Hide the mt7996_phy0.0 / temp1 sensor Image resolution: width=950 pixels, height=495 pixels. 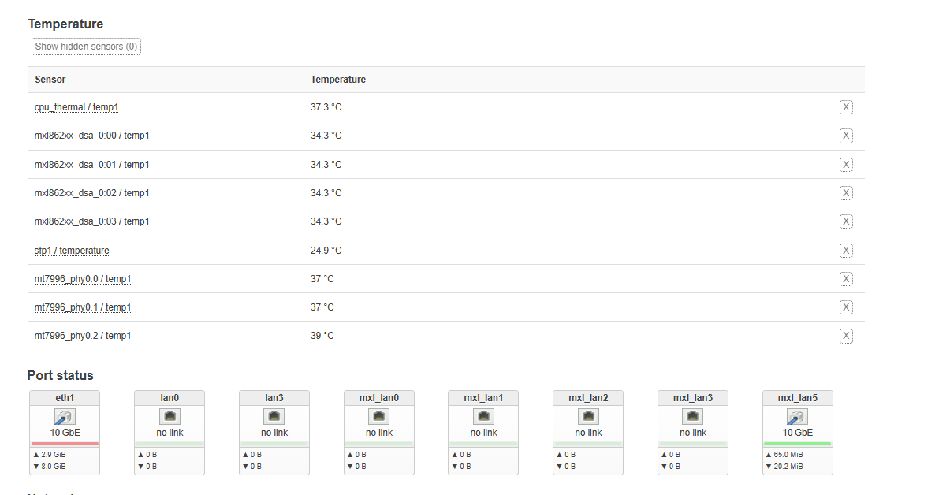click(846, 279)
